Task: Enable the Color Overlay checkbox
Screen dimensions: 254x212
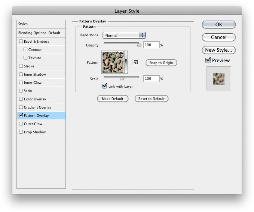Action: click(x=21, y=99)
